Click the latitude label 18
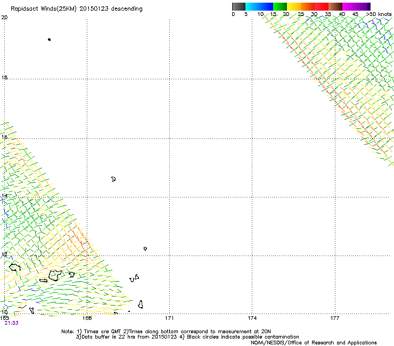Screen dimensions: 394x346 (x=4, y=77)
